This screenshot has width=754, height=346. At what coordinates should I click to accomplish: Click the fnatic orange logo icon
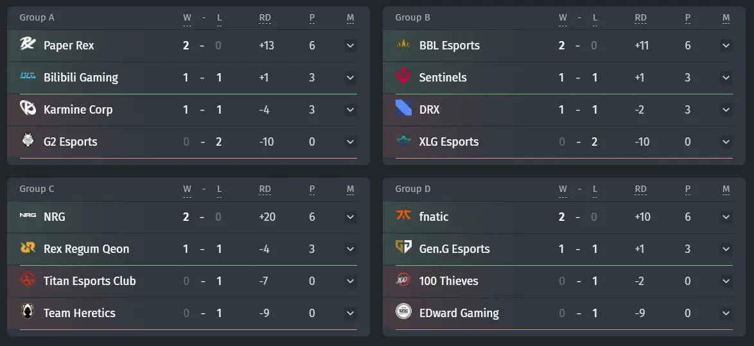click(403, 215)
